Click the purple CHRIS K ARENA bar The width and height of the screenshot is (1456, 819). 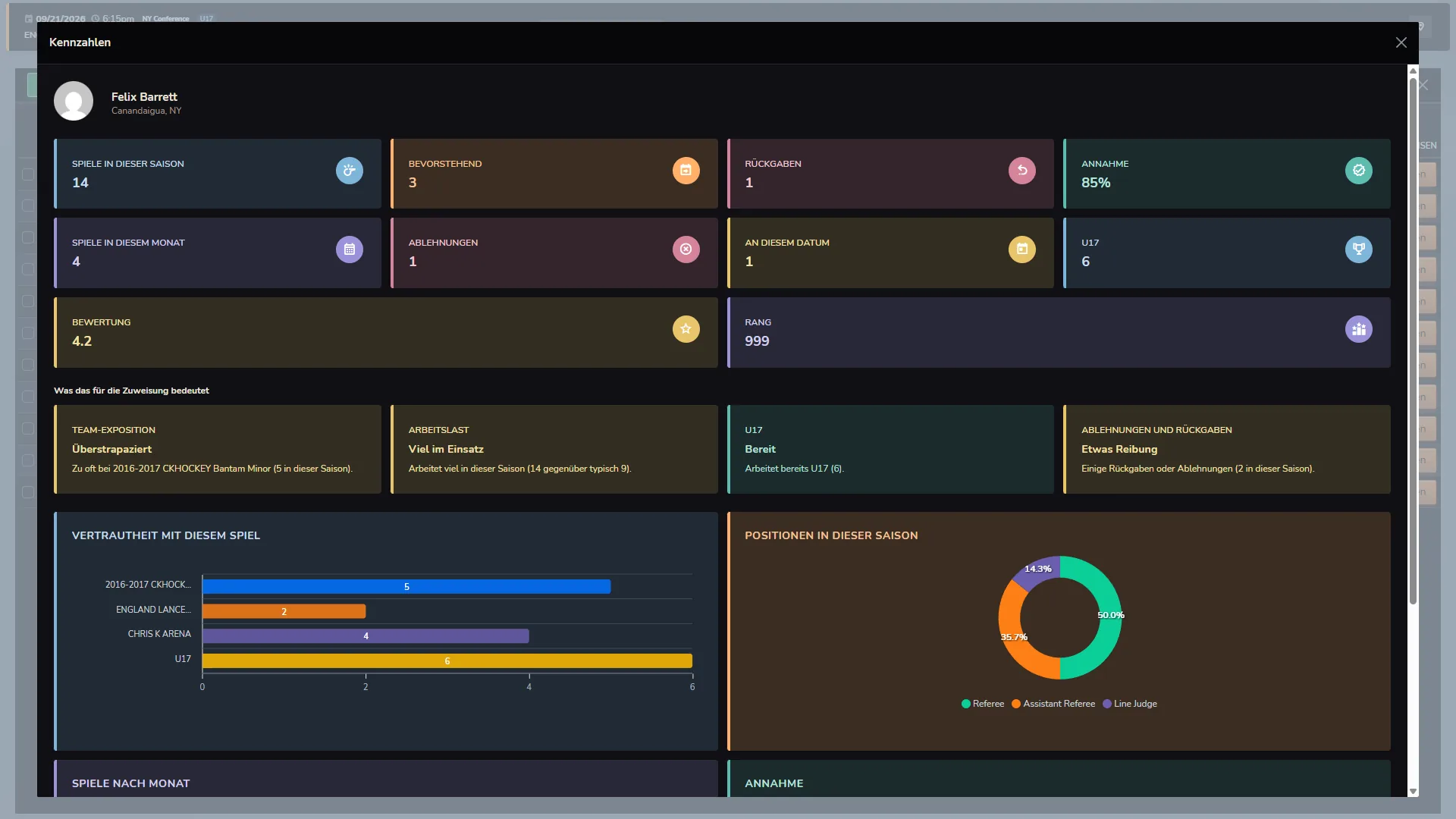366,636
